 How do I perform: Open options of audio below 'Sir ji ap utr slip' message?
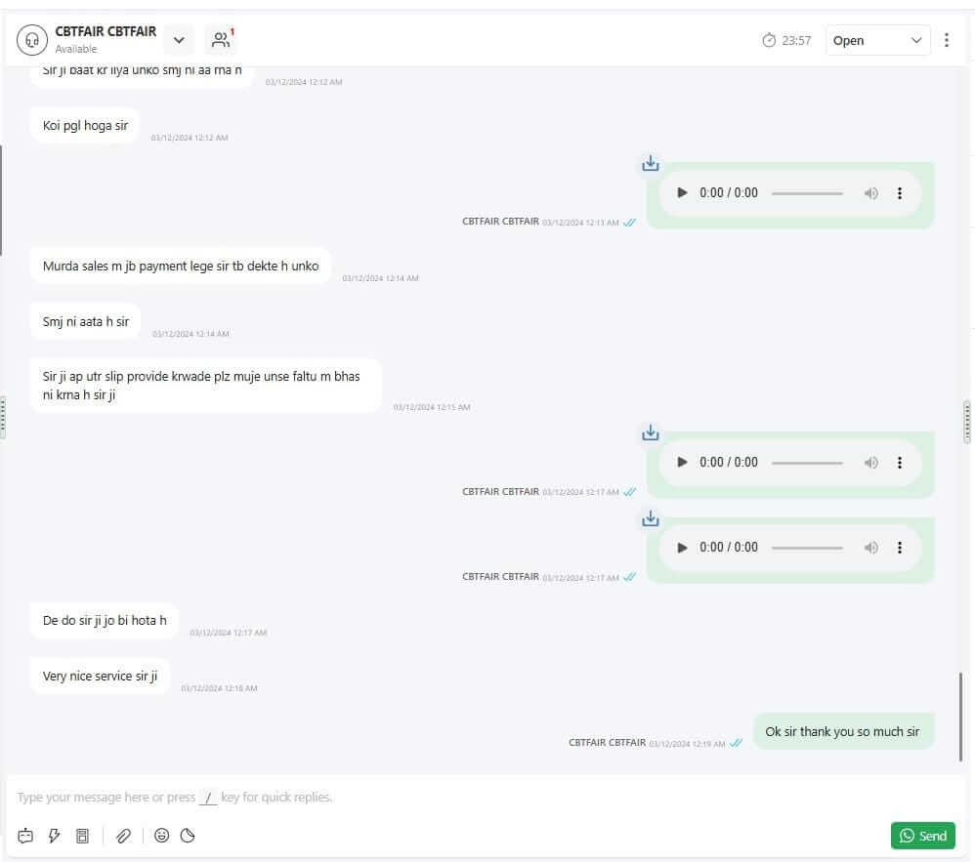[900, 463]
